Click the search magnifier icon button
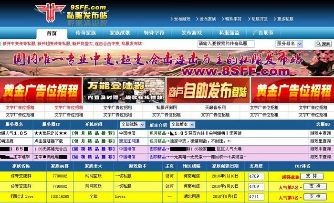Image resolution: width=334 pixels, height=203 pixels. pos(323,43)
